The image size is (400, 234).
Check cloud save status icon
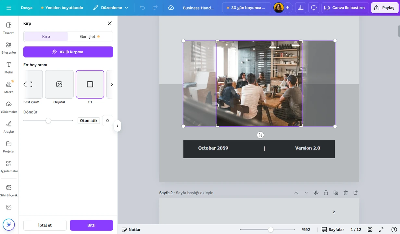pyautogui.click(x=171, y=7)
